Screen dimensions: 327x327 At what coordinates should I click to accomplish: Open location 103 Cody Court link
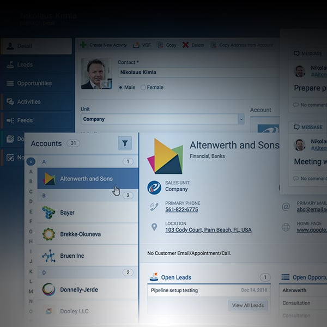[208, 230]
